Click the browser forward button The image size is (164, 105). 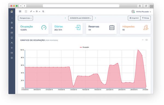[x=25, y=6]
